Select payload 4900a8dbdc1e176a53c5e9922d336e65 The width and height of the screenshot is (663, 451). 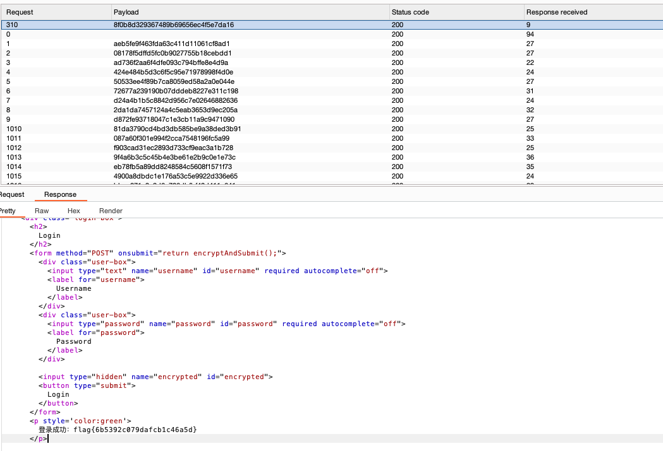pos(176,176)
